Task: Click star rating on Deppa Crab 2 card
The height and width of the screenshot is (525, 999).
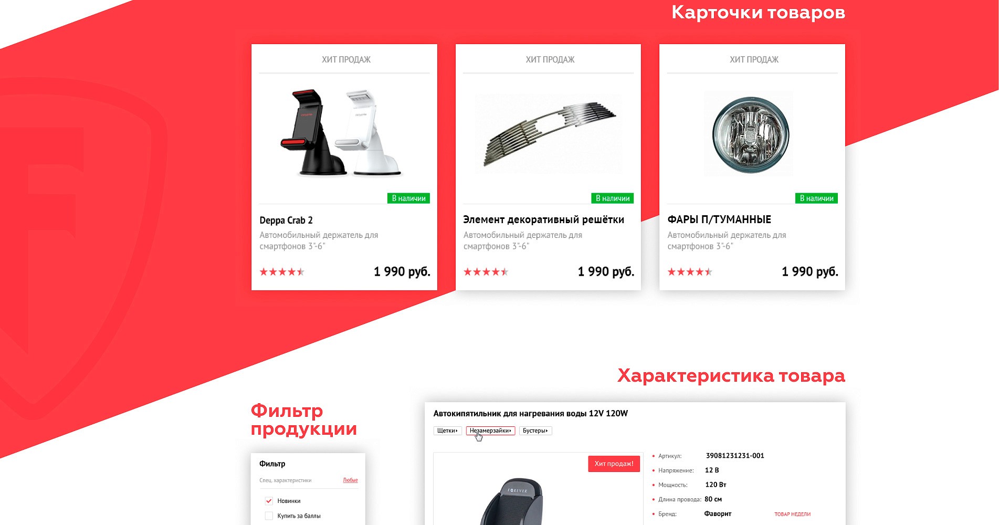Action: 282,271
